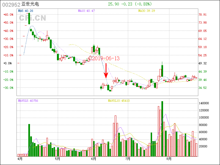The image size is (220, 165).
Task: Select the MAVOL10:45410 volume label
Action: click(x=119, y=101)
